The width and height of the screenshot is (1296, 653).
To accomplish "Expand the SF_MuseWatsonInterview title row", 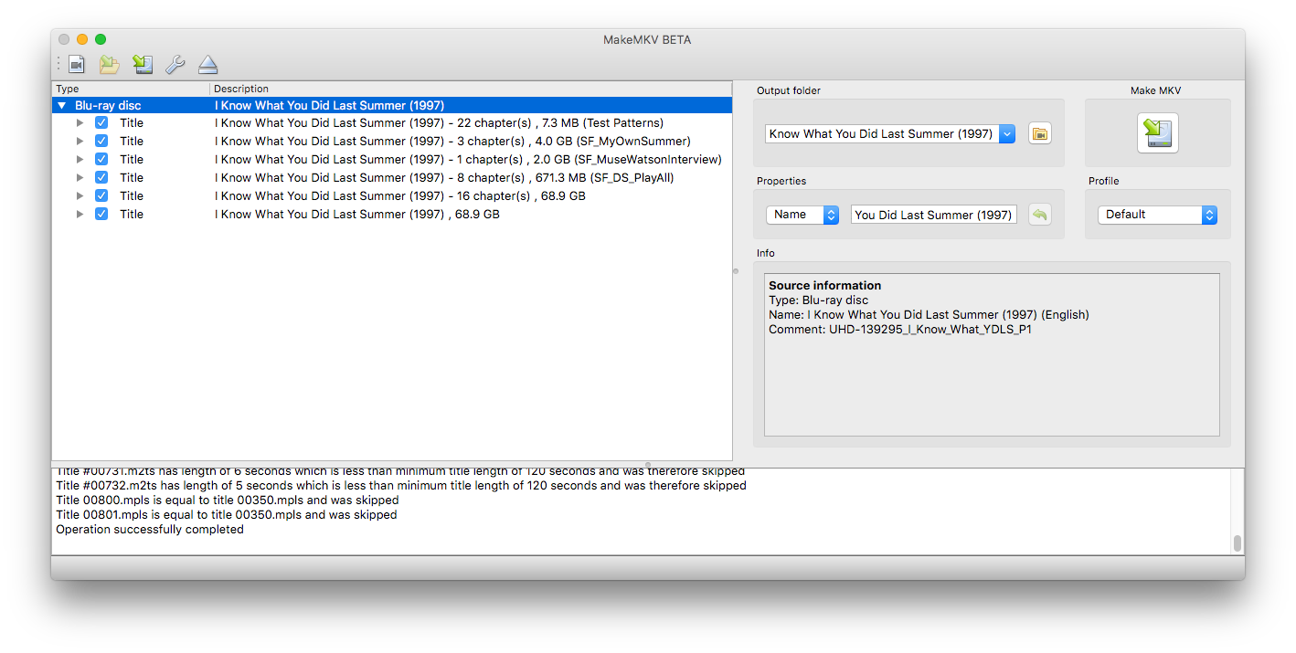I will pos(80,159).
